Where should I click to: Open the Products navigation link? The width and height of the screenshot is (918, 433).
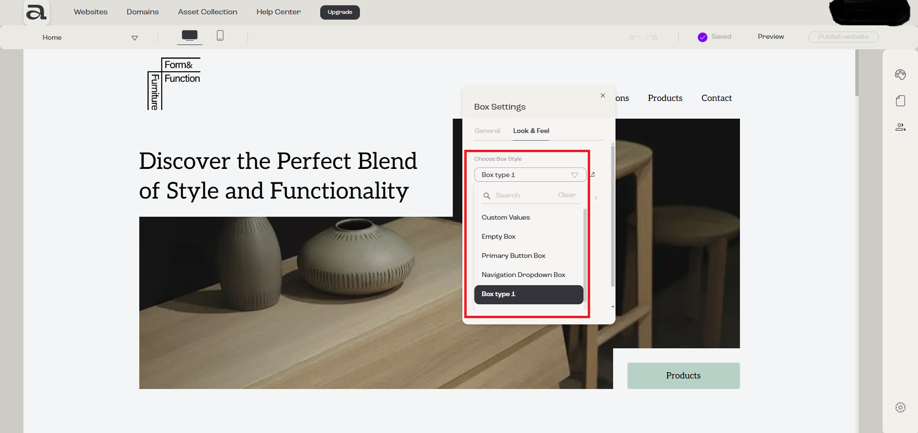[x=665, y=98]
